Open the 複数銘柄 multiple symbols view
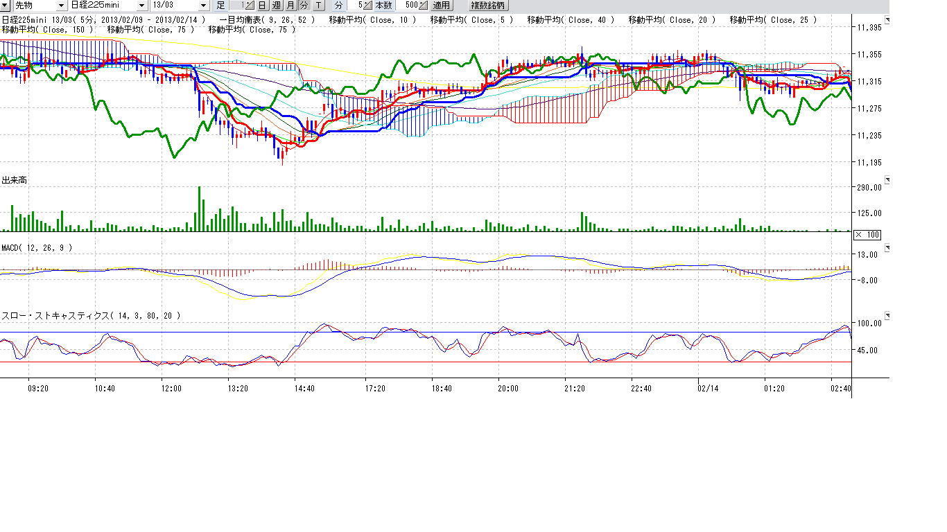This screenshot has height=532, width=947. [x=488, y=6]
